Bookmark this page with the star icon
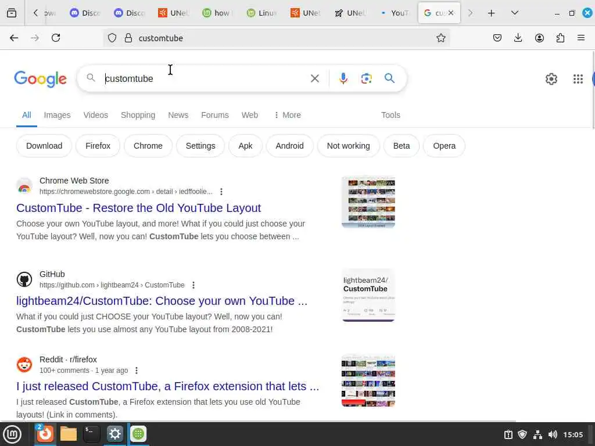Screen dimensions: 595x446 440,38
